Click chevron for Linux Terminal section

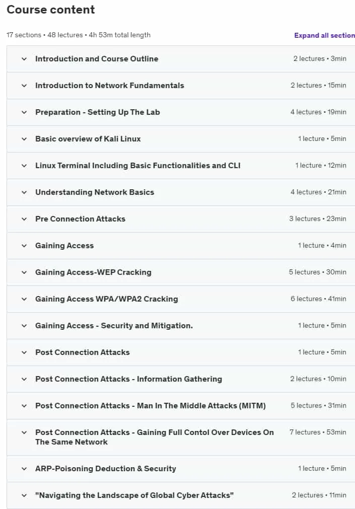pyautogui.click(x=24, y=166)
